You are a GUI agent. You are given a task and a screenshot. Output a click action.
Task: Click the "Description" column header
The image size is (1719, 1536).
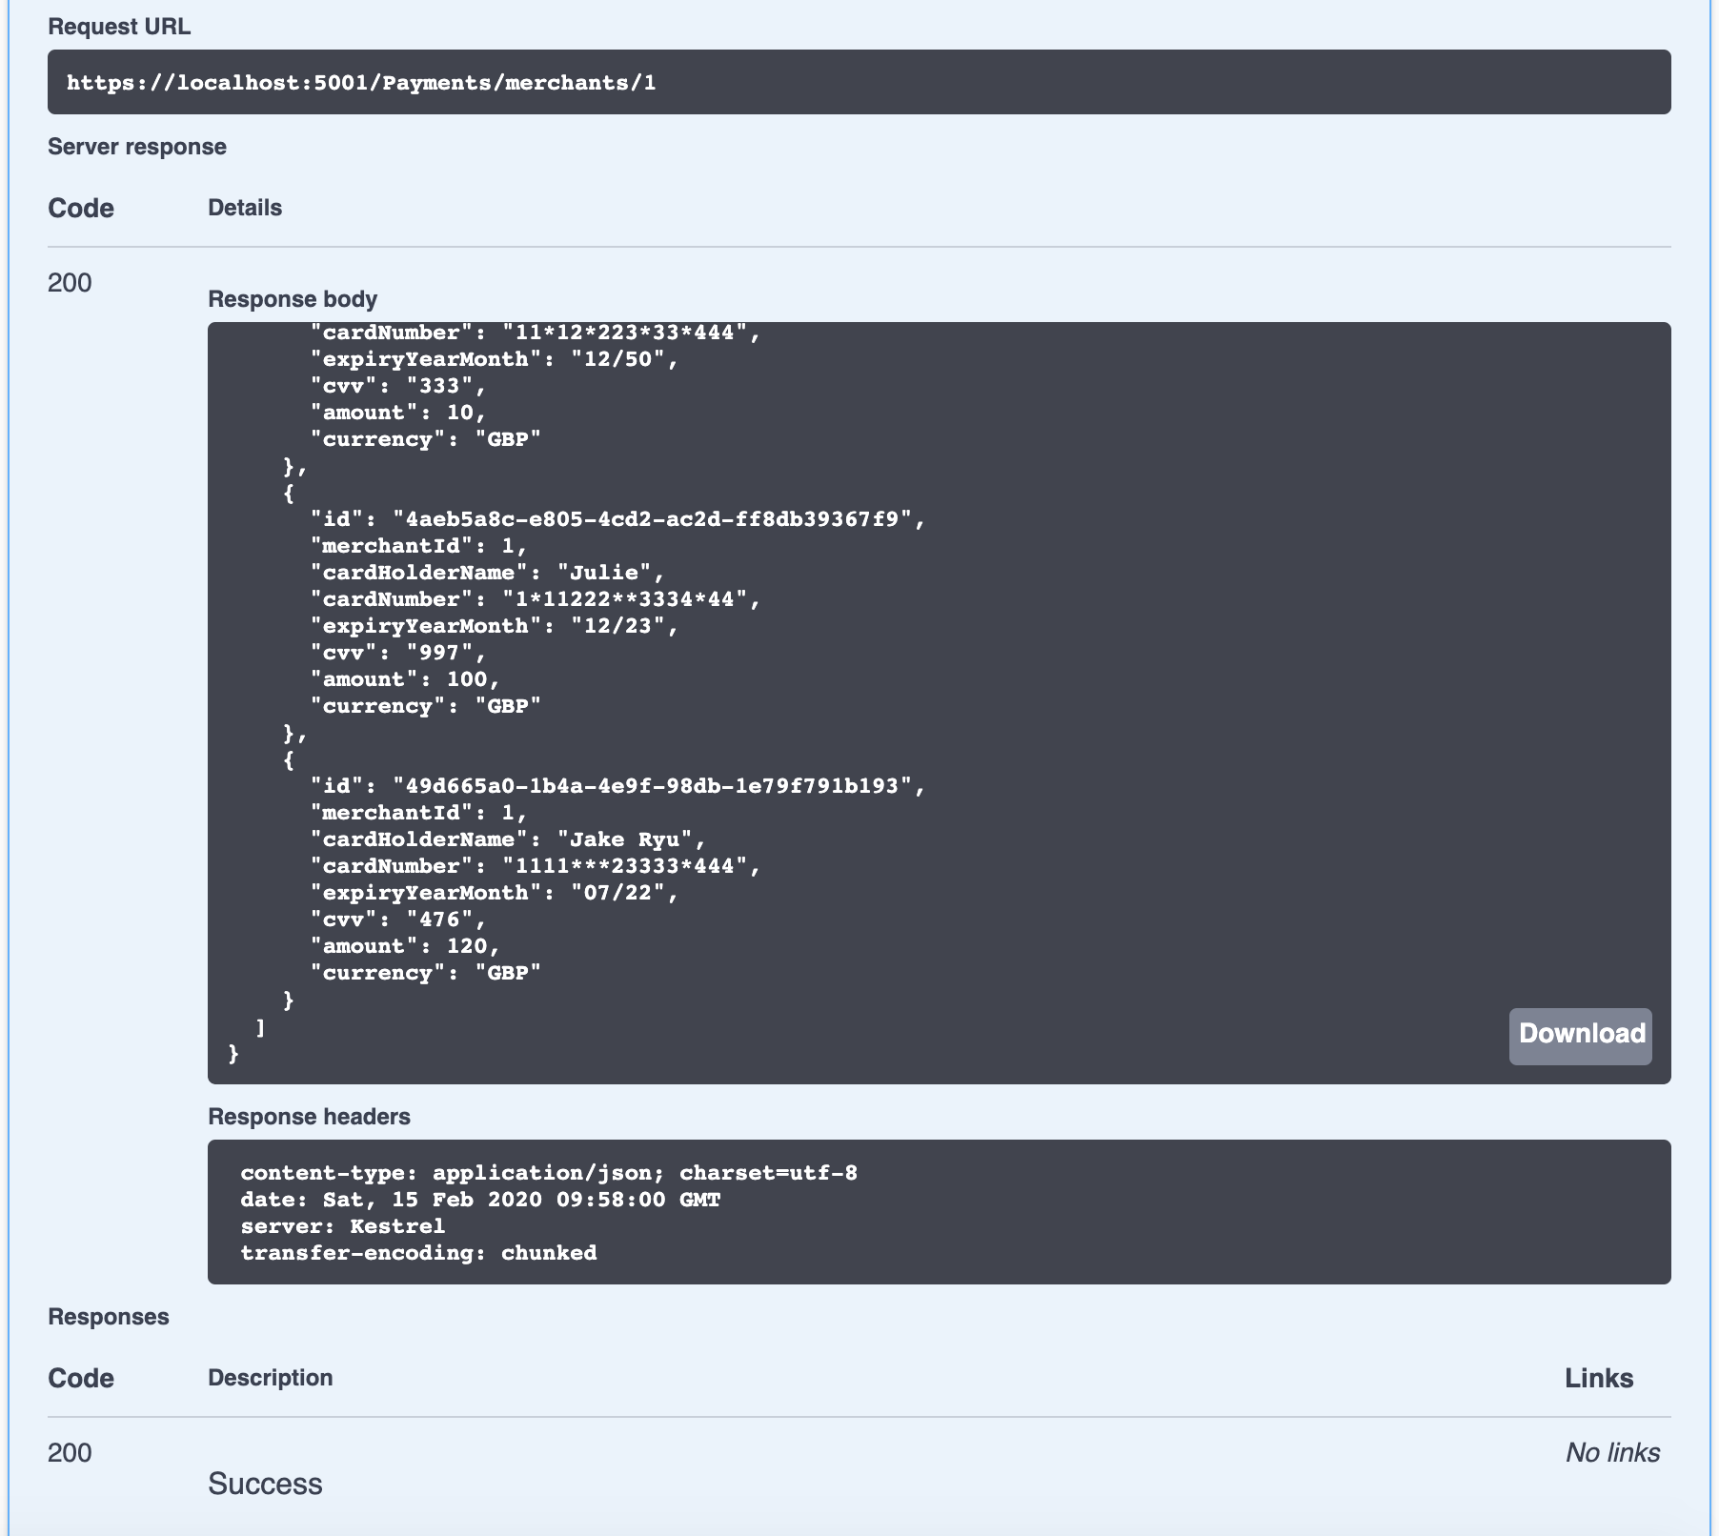(271, 1378)
